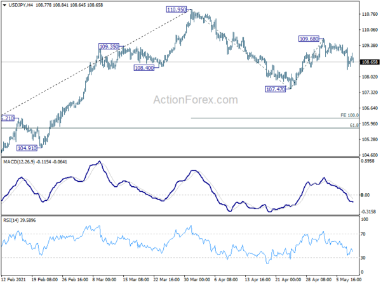
Task: Click the 30 Mar 00:00 date label
Action: coord(197,280)
